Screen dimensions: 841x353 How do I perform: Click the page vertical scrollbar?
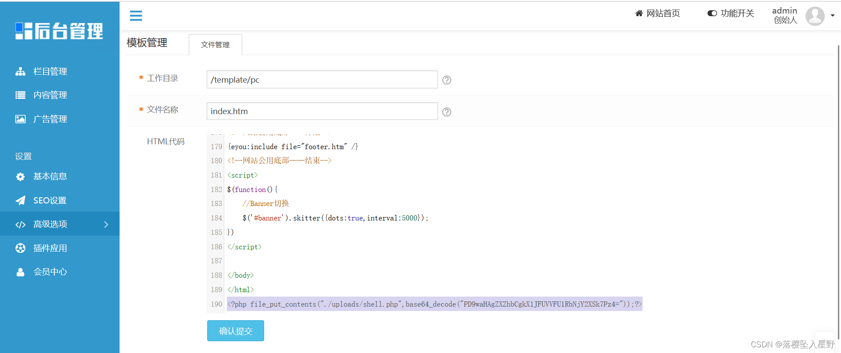[838, 192]
